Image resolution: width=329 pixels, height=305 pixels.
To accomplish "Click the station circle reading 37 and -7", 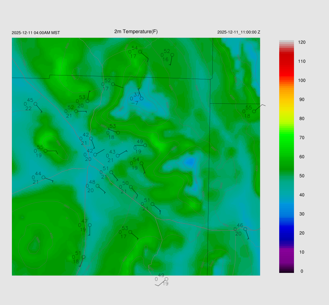I will point(141,99).
